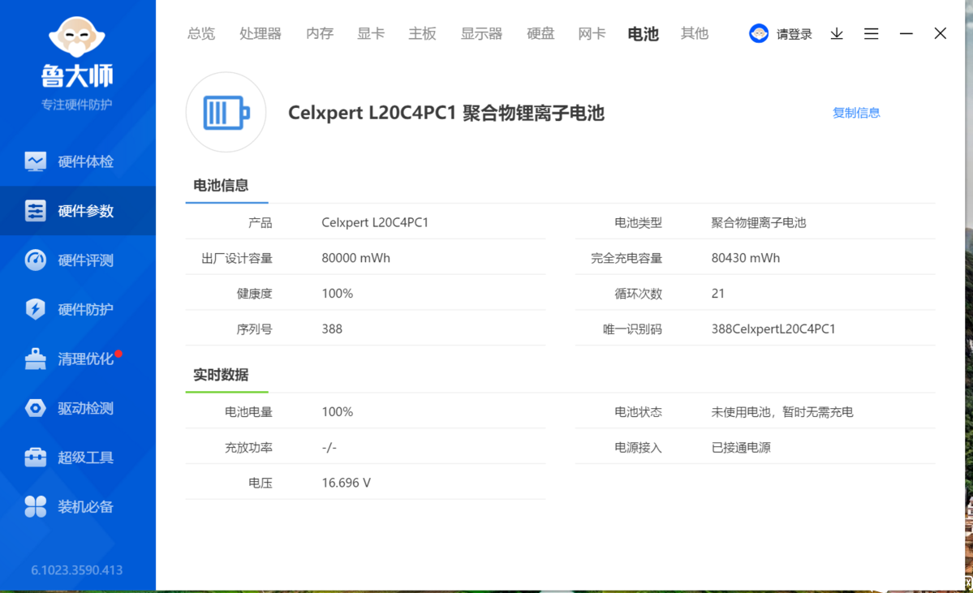Click the version number 6.1023.3590.413
973x593 pixels.
[x=77, y=570]
